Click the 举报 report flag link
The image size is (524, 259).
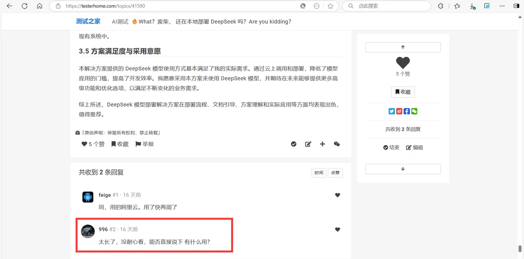pyautogui.click(x=144, y=144)
